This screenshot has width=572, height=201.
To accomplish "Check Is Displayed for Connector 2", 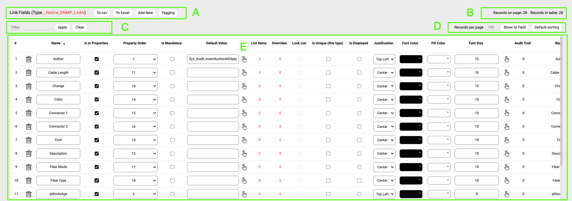I will pyautogui.click(x=359, y=127).
